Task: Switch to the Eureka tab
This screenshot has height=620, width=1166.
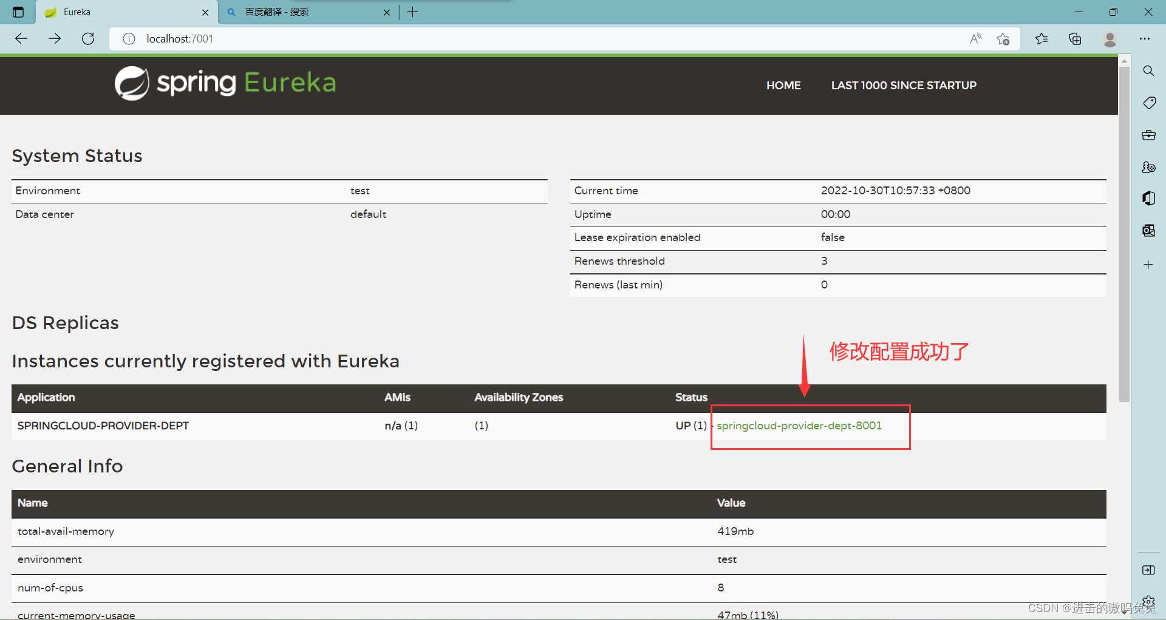Action: coord(126,12)
